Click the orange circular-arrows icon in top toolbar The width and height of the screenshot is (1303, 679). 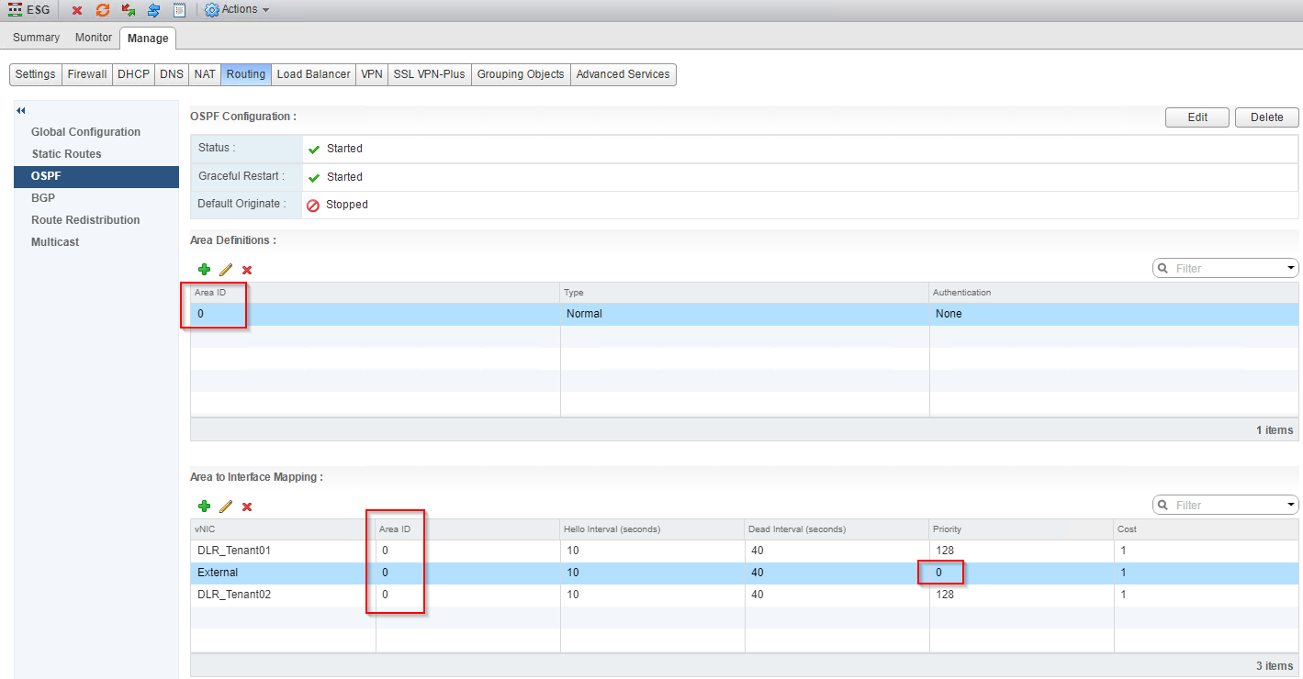[x=103, y=10]
